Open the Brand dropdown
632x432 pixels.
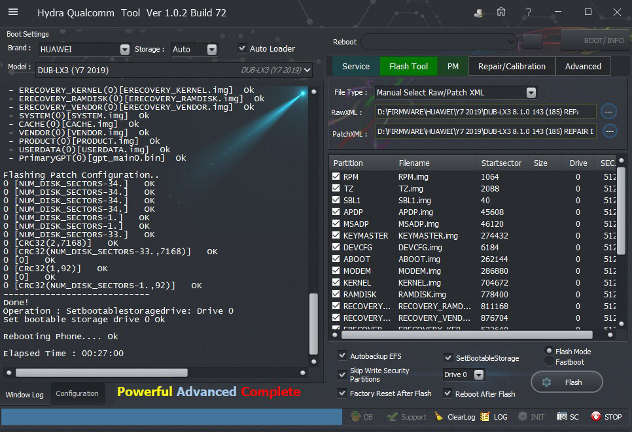pos(125,49)
